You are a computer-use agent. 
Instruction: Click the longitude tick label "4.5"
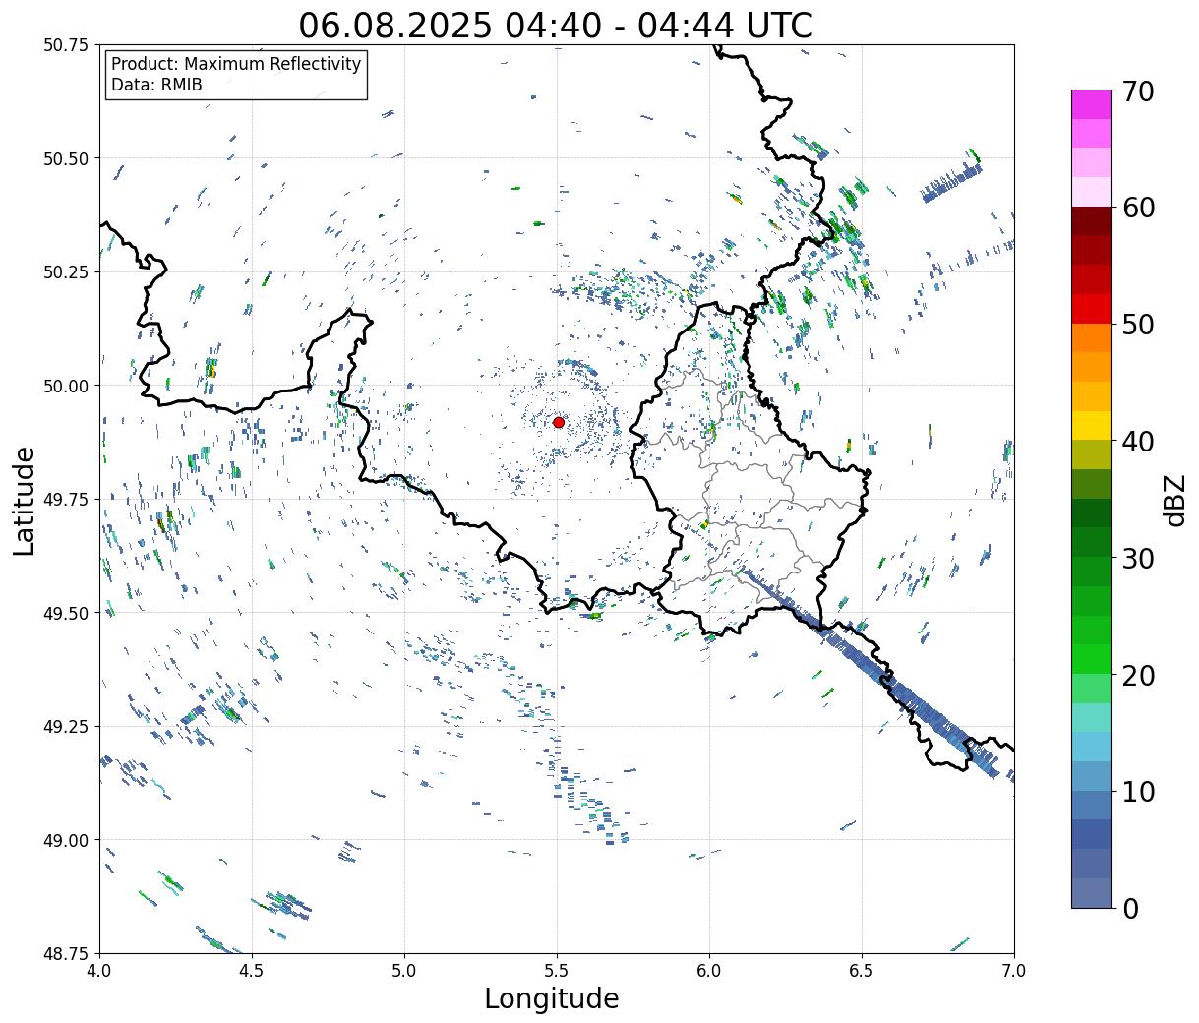point(252,971)
